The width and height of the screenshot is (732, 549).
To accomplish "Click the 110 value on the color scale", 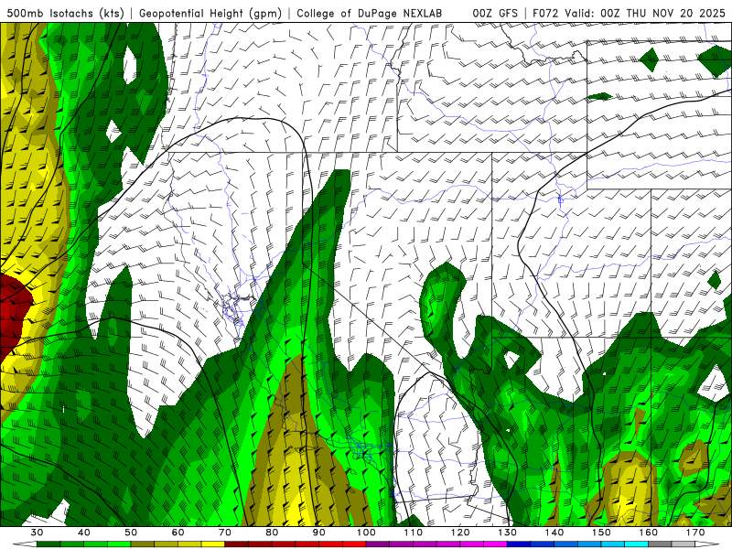I will pyautogui.click(x=413, y=533).
